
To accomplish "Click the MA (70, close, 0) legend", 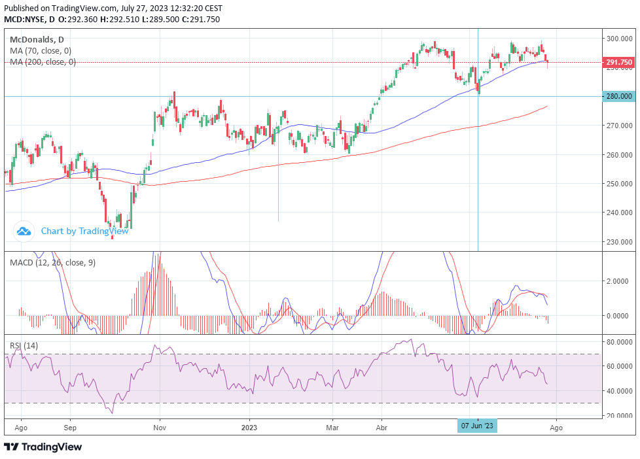I will click(x=41, y=51).
